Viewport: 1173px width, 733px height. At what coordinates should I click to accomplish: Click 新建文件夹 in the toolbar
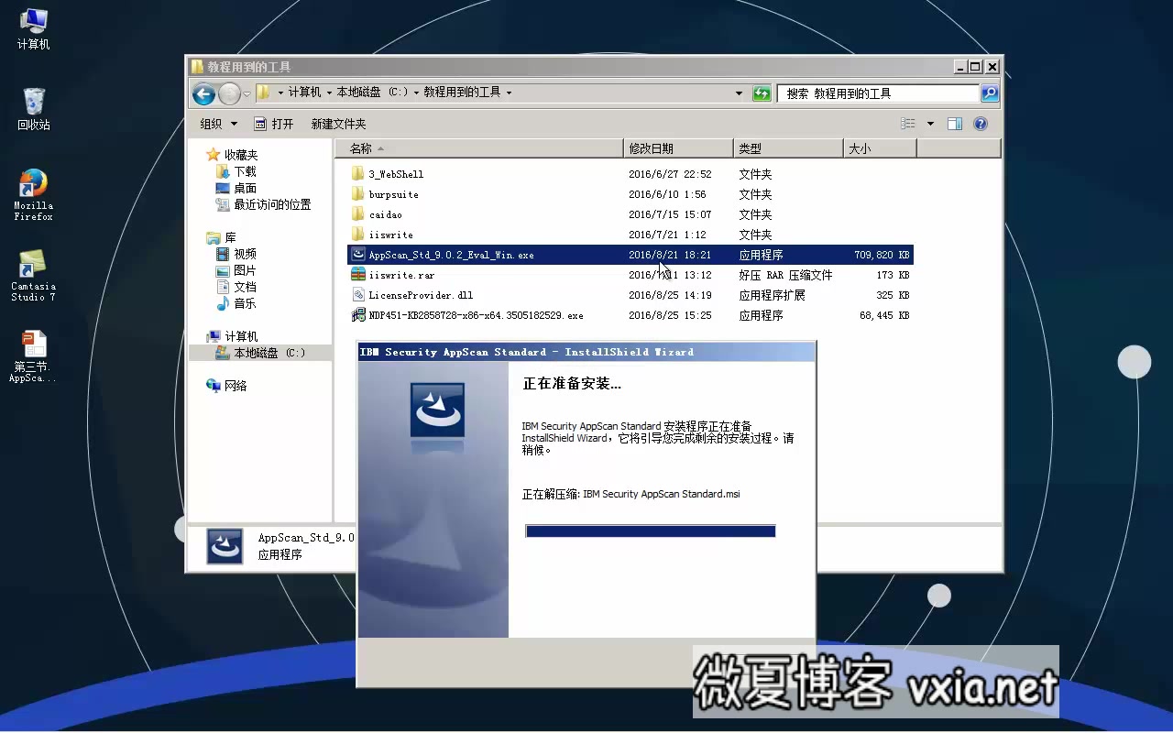click(338, 124)
